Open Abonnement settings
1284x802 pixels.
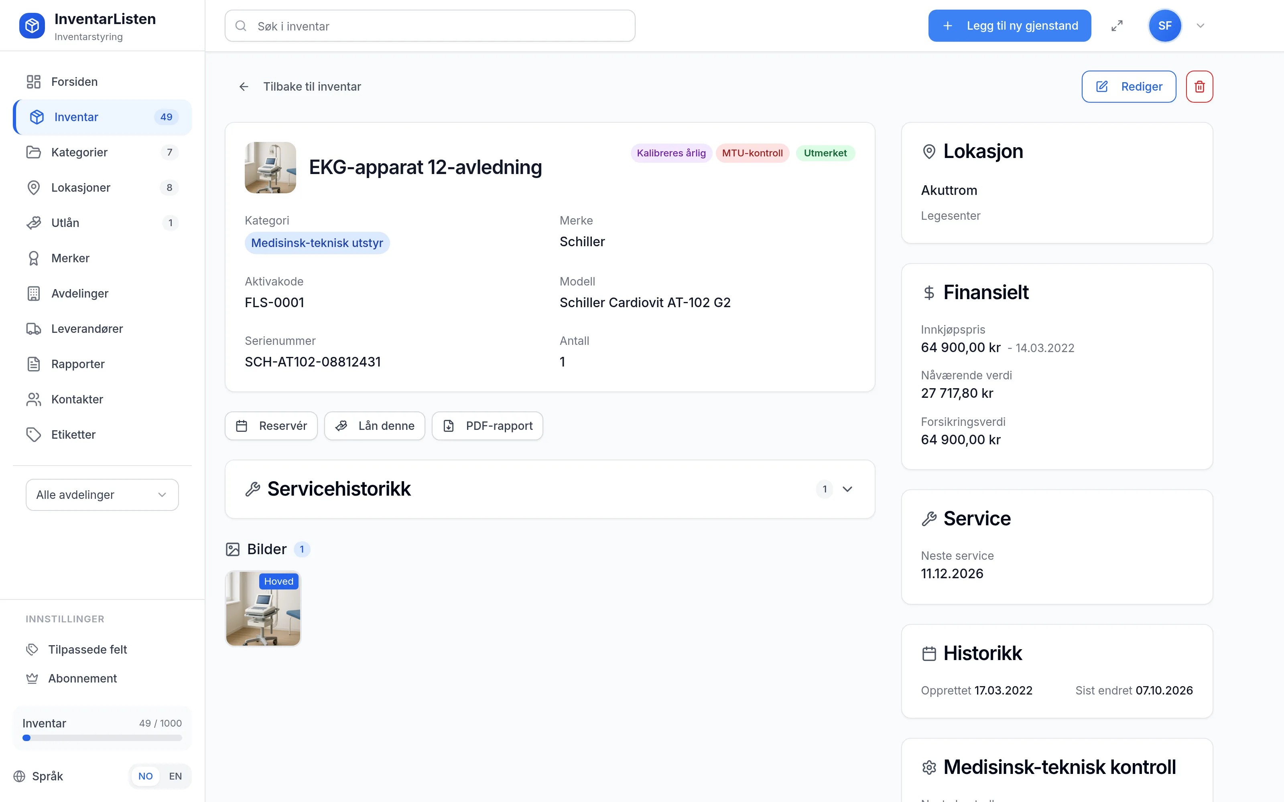coord(102,678)
